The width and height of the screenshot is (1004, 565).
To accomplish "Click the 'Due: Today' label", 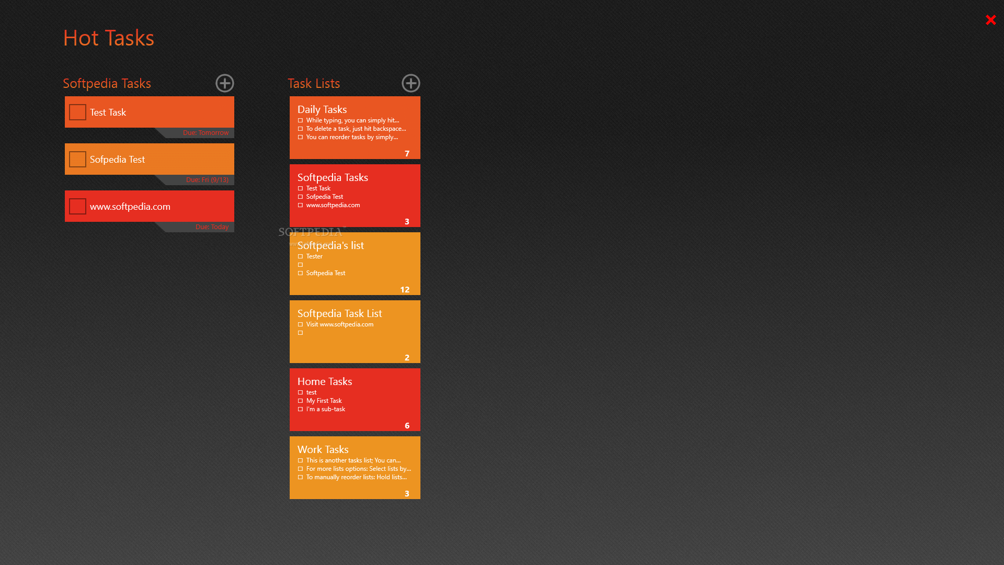I will [x=212, y=227].
